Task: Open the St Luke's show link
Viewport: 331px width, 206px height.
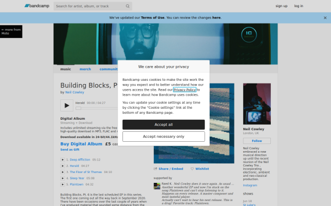Action: 249,205
